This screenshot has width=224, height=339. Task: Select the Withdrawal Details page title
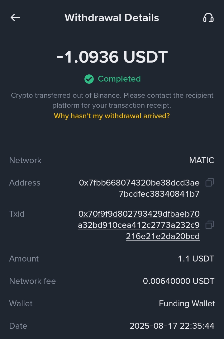pyautogui.click(x=112, y=18)
